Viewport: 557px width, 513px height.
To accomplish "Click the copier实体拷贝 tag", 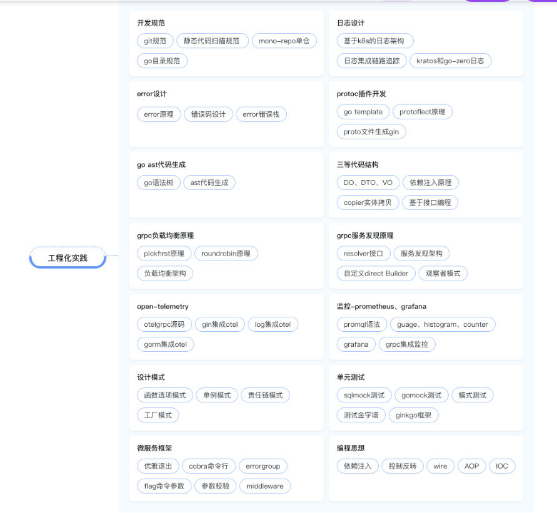I will 368,202.
